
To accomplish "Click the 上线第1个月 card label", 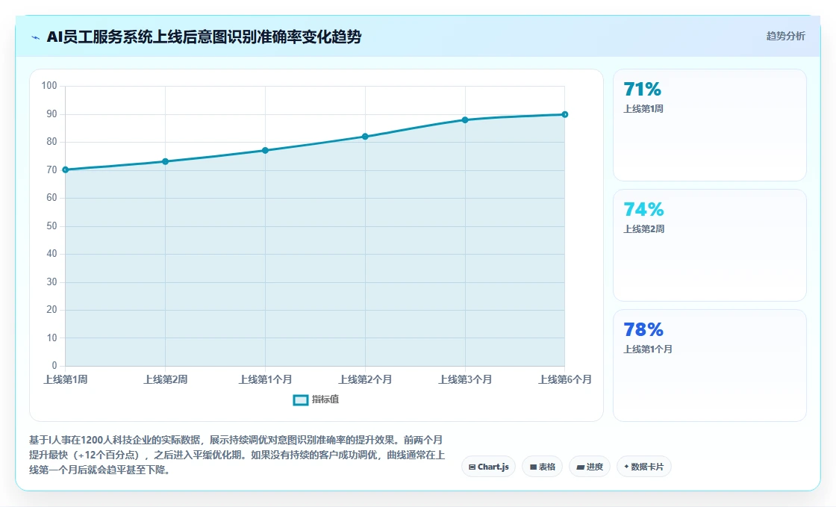I will (x=648, y=349).
